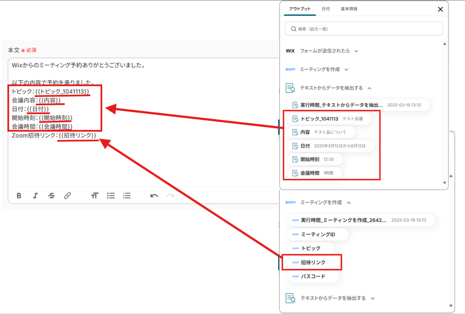This screenshot has width=465, height=314.
Task: Insert the 会議時間 output value
Action: (x=314, y=173)
